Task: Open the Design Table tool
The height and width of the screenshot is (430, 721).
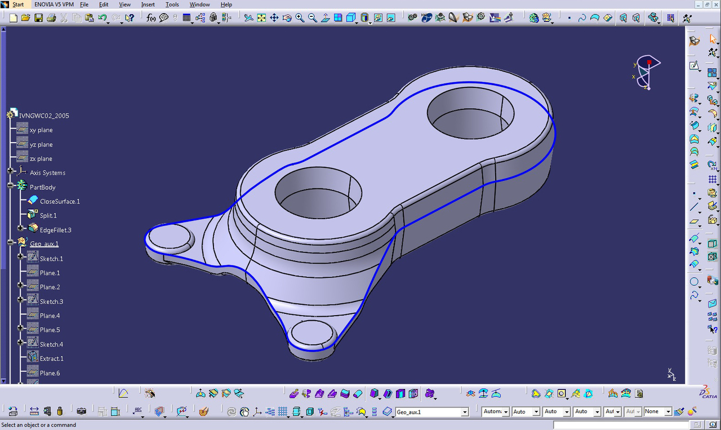Action: click(186, 18)
